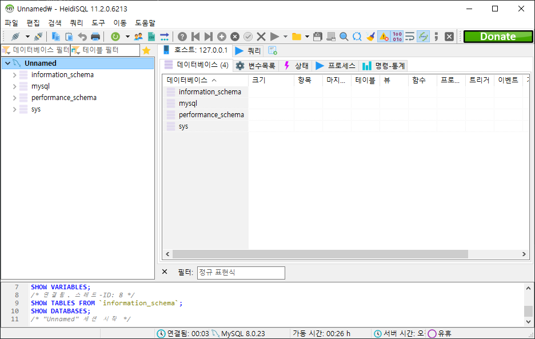This screenshot has height=339, width=535.
Task: Toggle the favorites star filter
Action: (x=146, y=50)
